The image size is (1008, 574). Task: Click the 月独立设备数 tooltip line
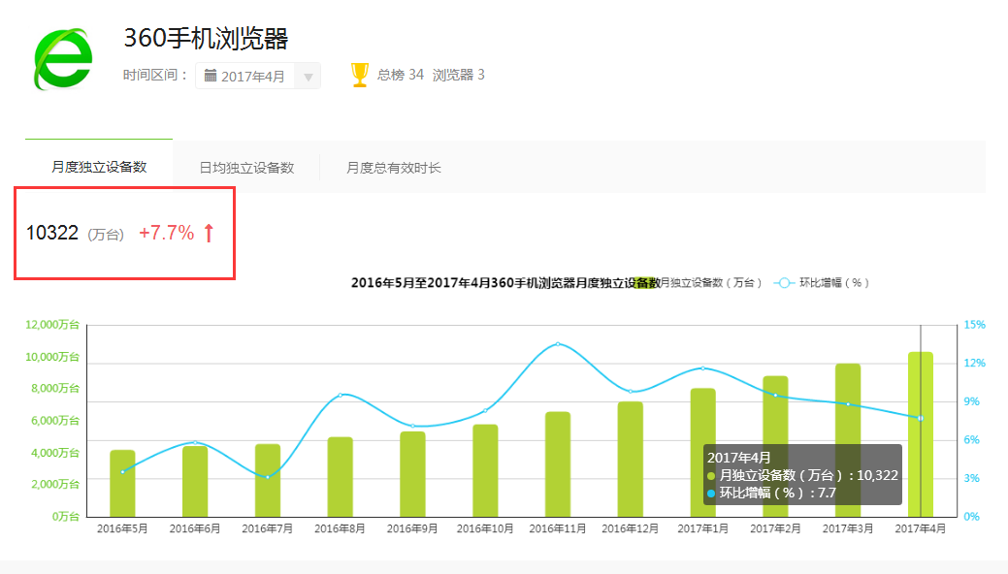(802, 476)
